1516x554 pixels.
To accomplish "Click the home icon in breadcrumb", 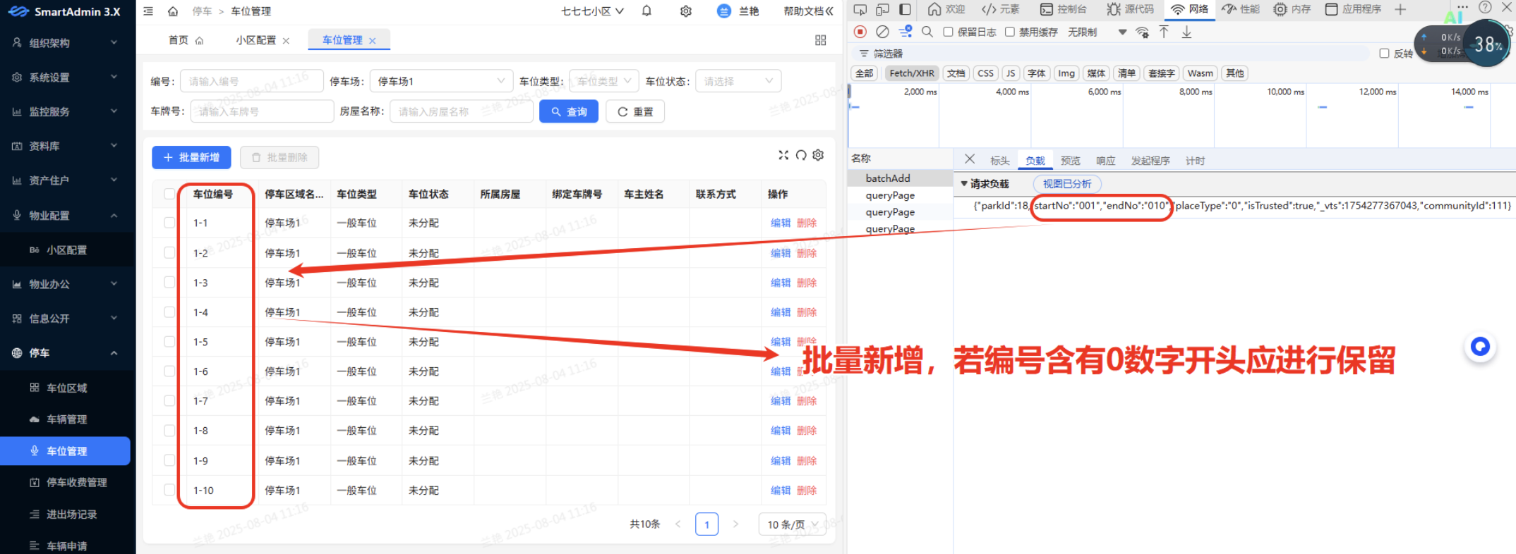I will [x=173, y=11].
